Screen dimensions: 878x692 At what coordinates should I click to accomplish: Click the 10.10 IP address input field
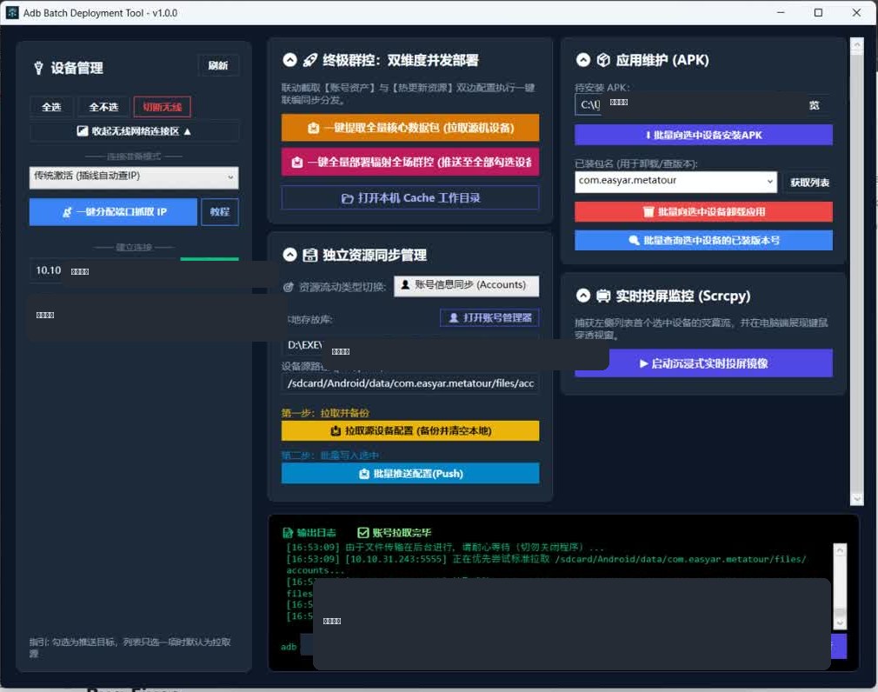[104, 271]
